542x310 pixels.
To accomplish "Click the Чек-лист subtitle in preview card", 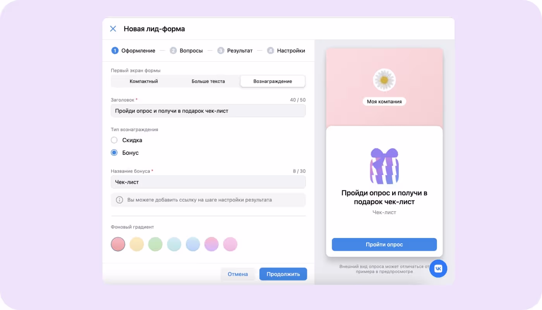I will 384,212.
